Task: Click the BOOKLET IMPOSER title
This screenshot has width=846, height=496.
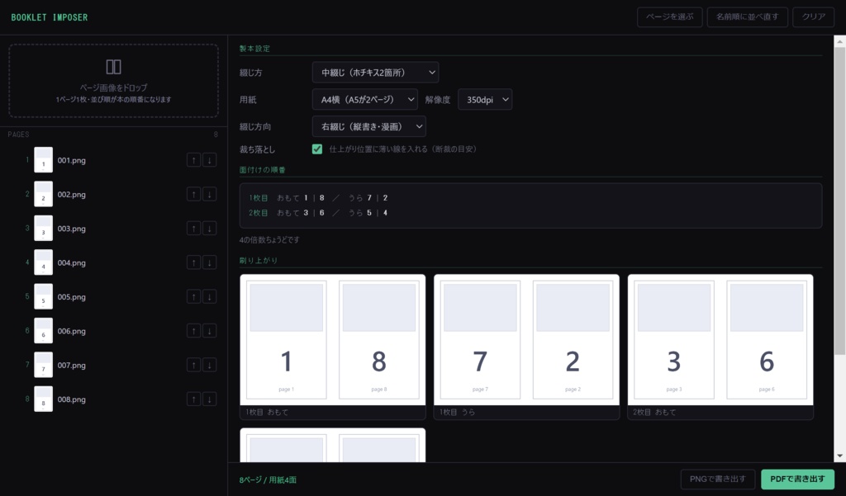Action: pyautogui.click(x=49, y=17)
